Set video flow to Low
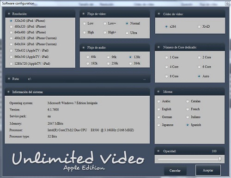231x178 pixels. (84, 24)
